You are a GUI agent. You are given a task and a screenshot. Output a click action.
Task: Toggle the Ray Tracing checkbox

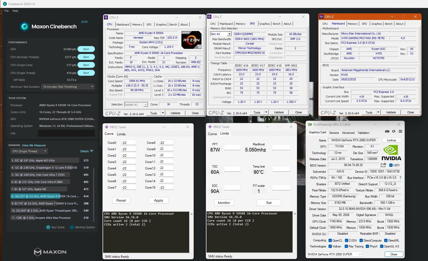346,246
